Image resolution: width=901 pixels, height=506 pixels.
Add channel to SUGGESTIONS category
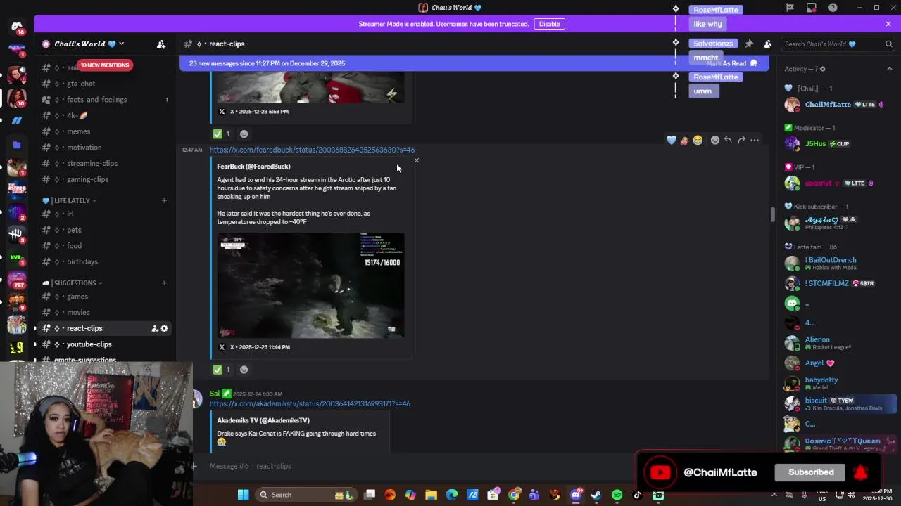click(x=164, y=283)
